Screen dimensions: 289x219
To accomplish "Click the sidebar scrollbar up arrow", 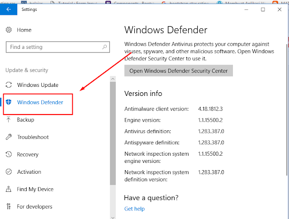I will (x=113, y=79).
